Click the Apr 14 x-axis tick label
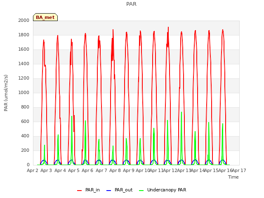264x198 pixels. tap(198, 170)
